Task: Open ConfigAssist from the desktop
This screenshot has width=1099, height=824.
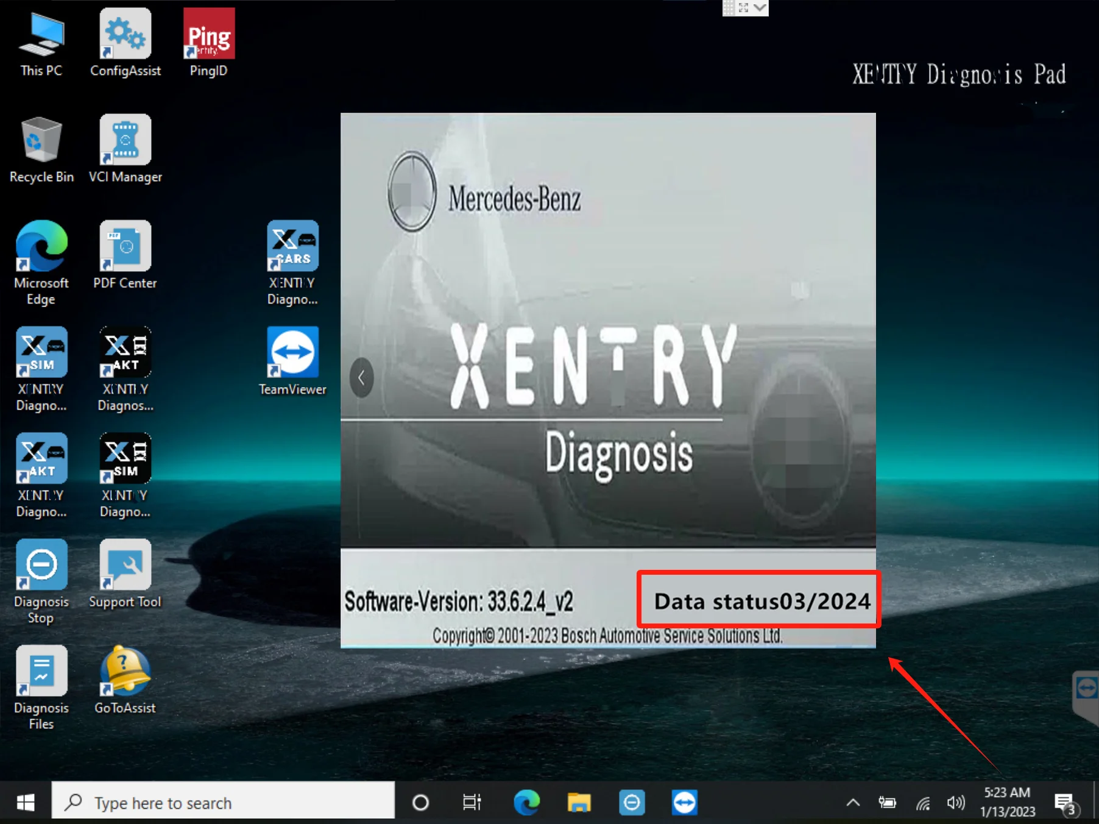Action: click(x=125, y=35)
